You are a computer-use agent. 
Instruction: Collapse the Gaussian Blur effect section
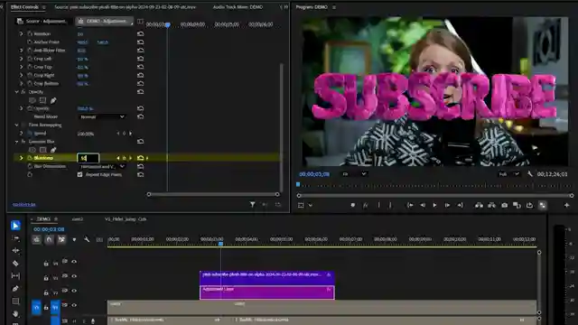click(x=16, y=142)
